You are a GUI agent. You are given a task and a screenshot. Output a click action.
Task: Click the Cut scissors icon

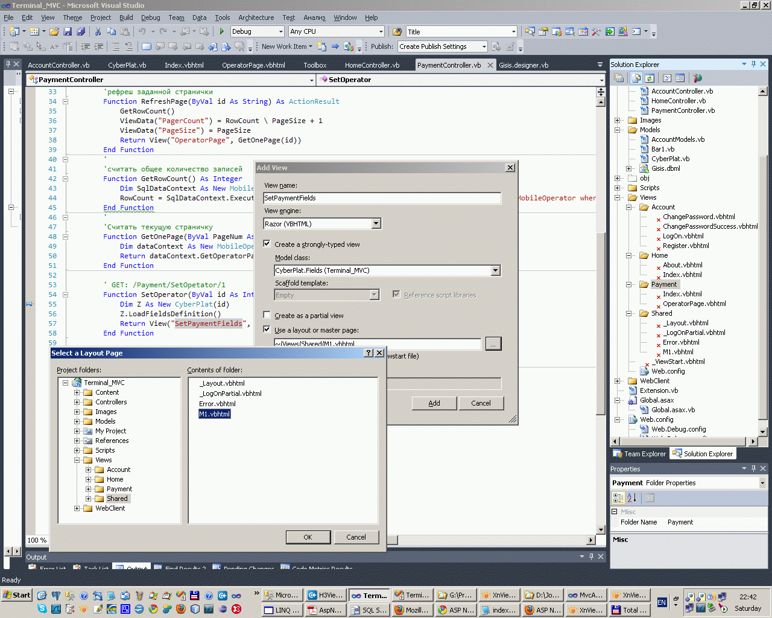[98, 31]
